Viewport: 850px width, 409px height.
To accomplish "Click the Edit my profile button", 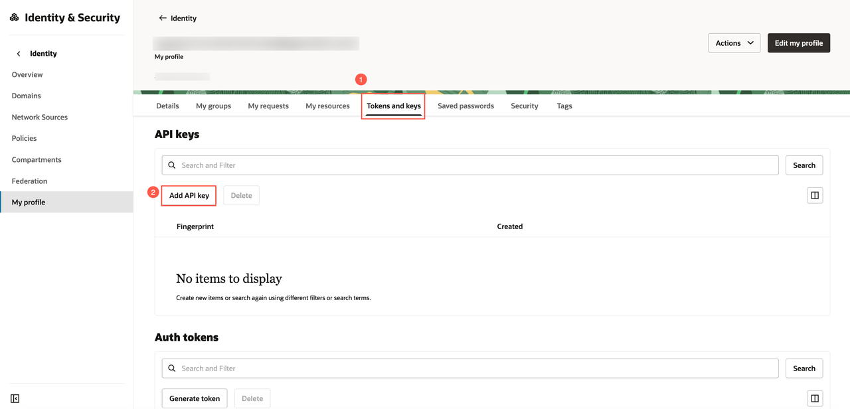I will tap(799, 43).
